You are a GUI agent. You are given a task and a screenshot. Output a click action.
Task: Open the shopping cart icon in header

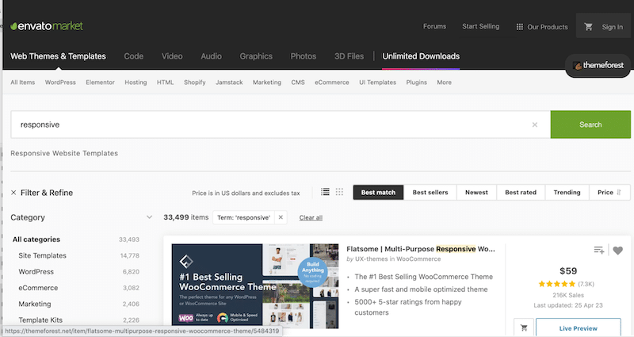coord(588,27)
